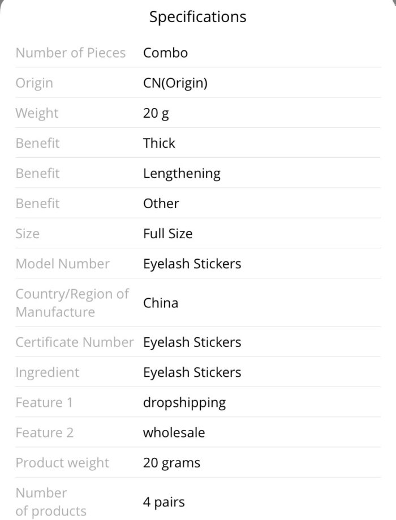
Task: Select the Thick benefit value
Action: 159,143
